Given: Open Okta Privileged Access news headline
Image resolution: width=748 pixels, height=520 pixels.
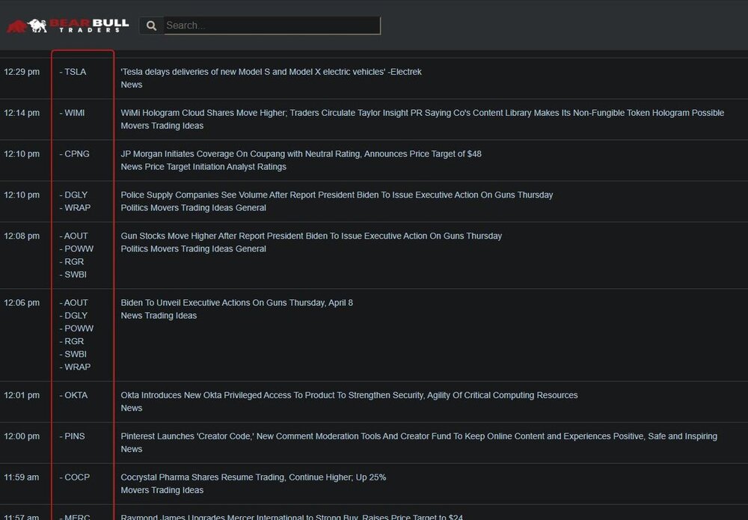Looking at the screenshot, I should pos(349,395).
